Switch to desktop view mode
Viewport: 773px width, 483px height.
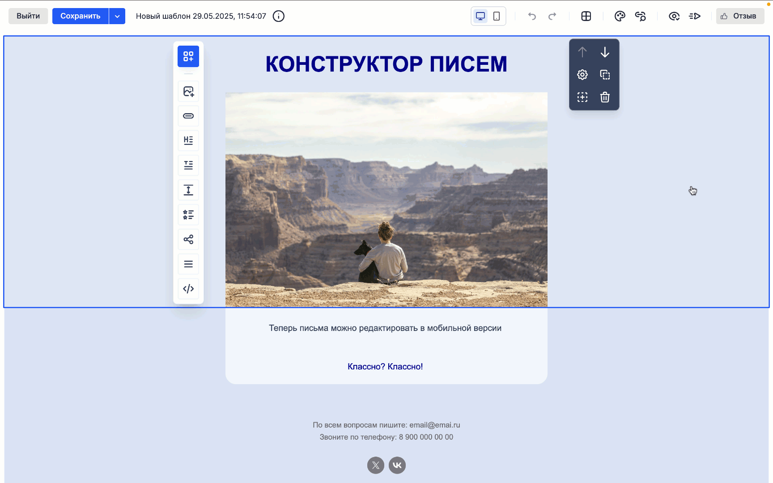(480, 16)
